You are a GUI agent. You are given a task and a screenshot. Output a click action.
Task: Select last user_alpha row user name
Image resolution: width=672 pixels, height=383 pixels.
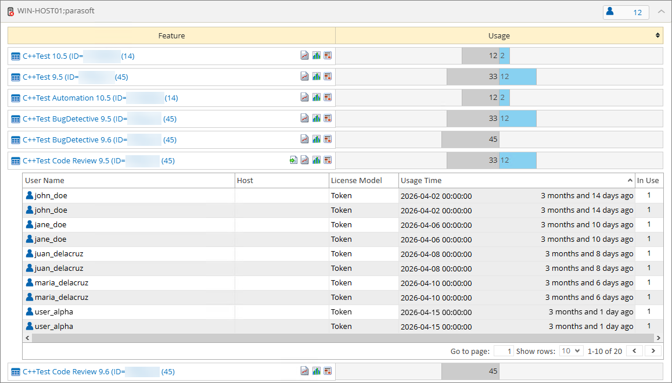(x=53, y=327)
